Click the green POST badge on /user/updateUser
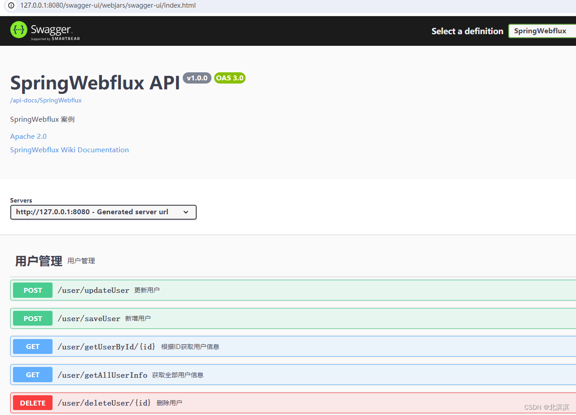The height and width of the screenshot is (415, 576). (32, 290)
